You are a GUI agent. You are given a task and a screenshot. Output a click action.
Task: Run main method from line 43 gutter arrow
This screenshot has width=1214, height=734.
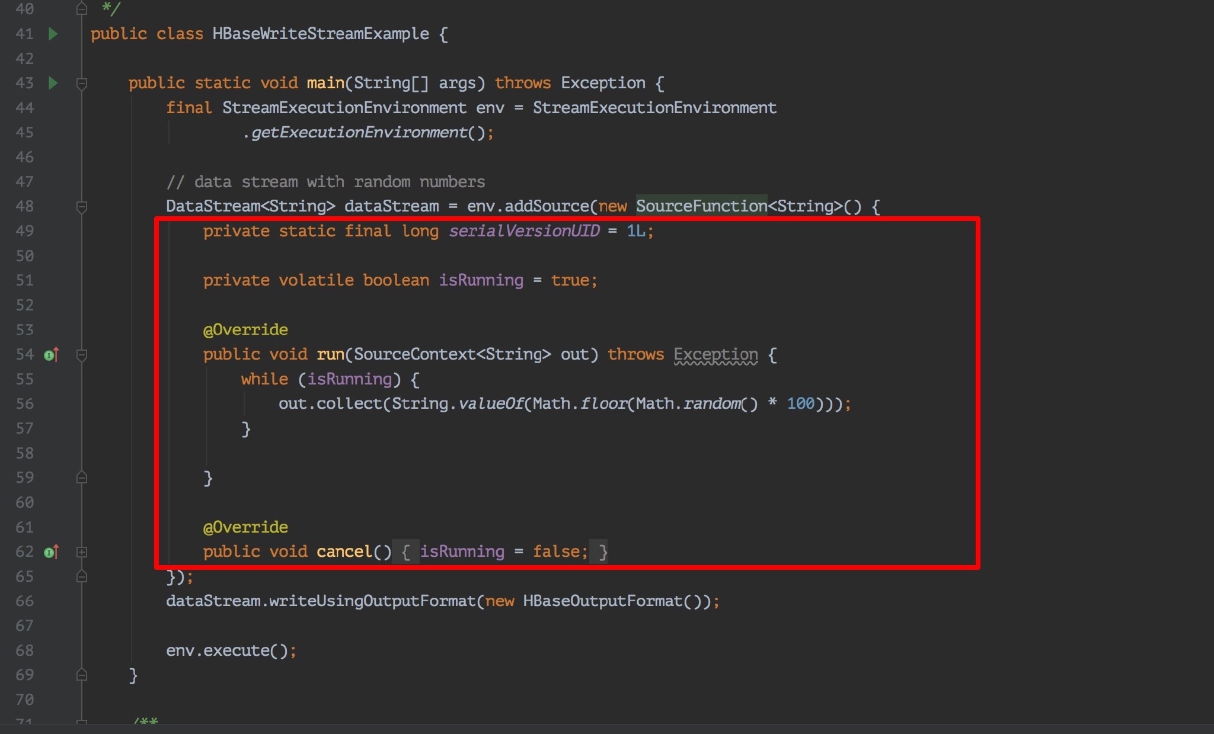pyautogui.click(x=53, y=83)
